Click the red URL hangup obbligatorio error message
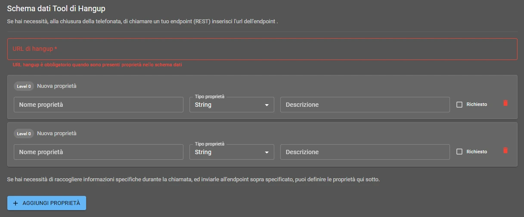524x217 pixels. click(97, 65)
